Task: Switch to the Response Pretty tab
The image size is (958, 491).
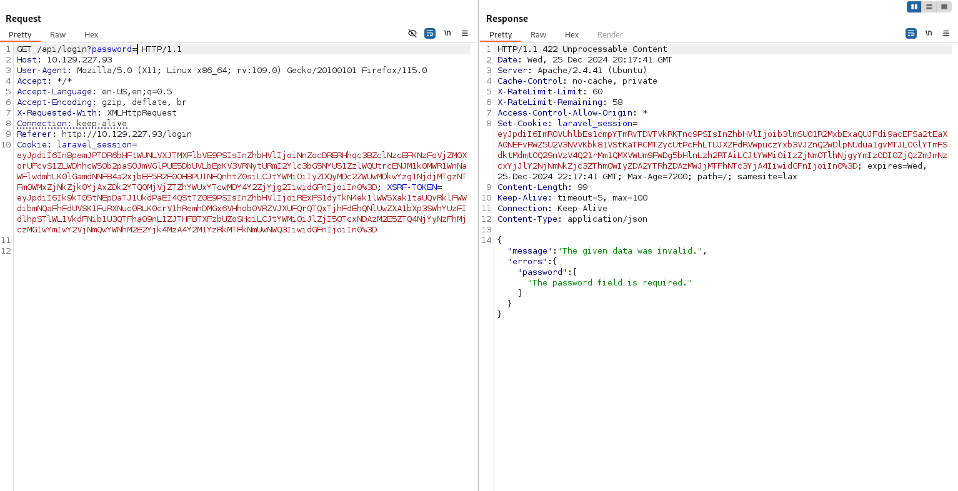Action: (x=501, y=35)
